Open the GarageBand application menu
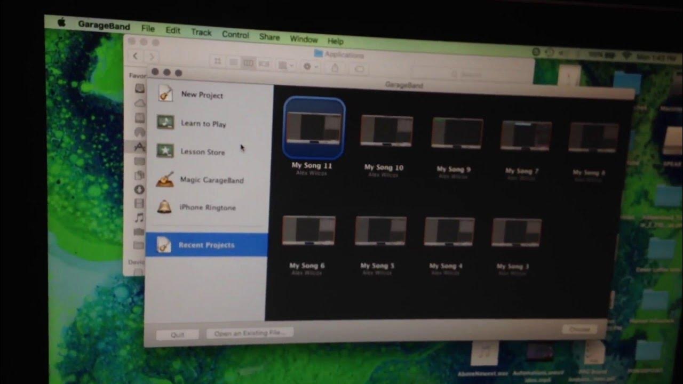 (x=104, y=25)
